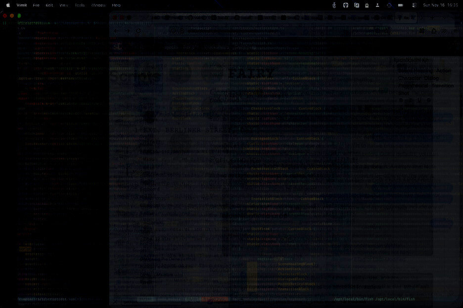Screen dimensions: 463x308
Task: Click the circular clock-style status icon
Action: pos(389,5)
